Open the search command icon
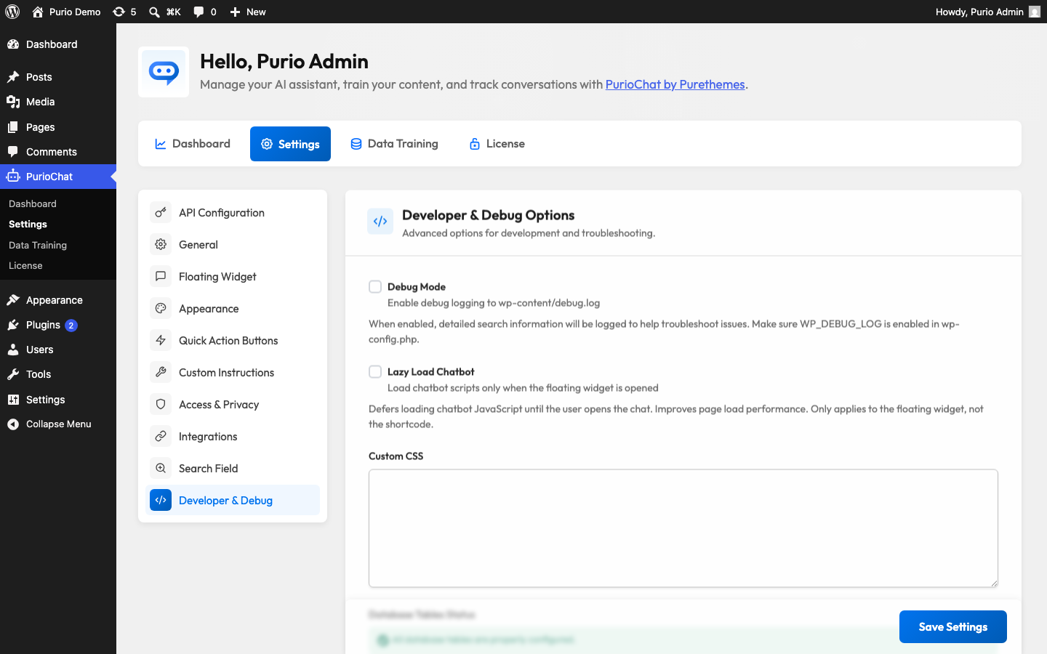This screenshot has width=1047, height=654. tap(154, 12)
